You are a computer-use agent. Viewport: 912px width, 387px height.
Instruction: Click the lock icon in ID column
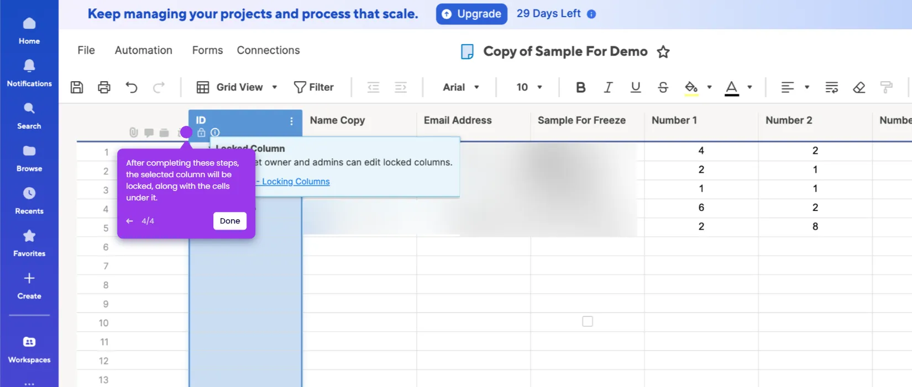[x=201, y=132]
